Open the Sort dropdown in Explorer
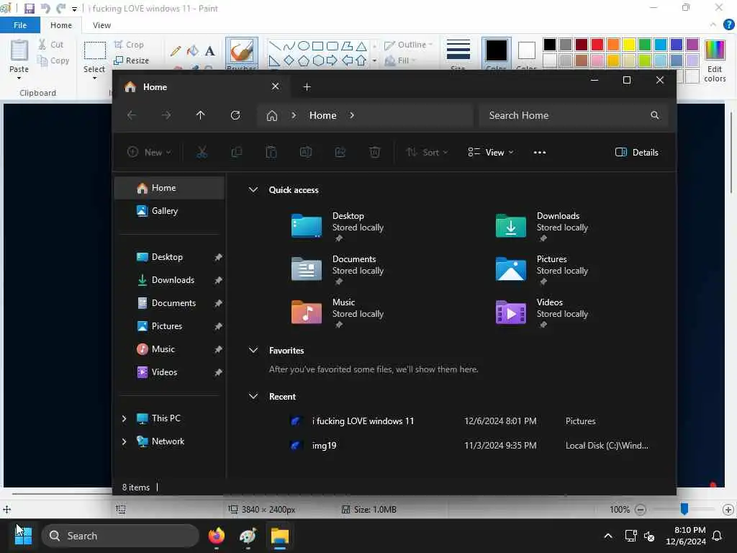Screen dimensions: 737x553 [427, 152]
